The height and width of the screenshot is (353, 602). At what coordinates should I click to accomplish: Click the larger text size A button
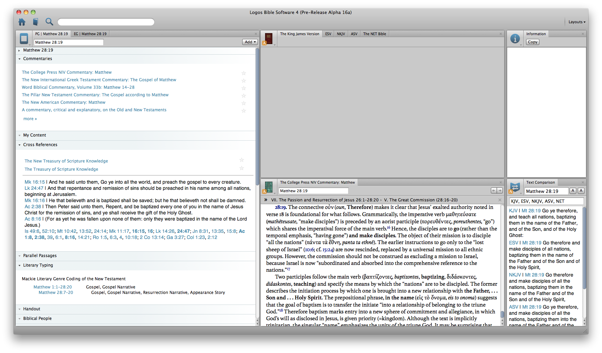(581, 191)
